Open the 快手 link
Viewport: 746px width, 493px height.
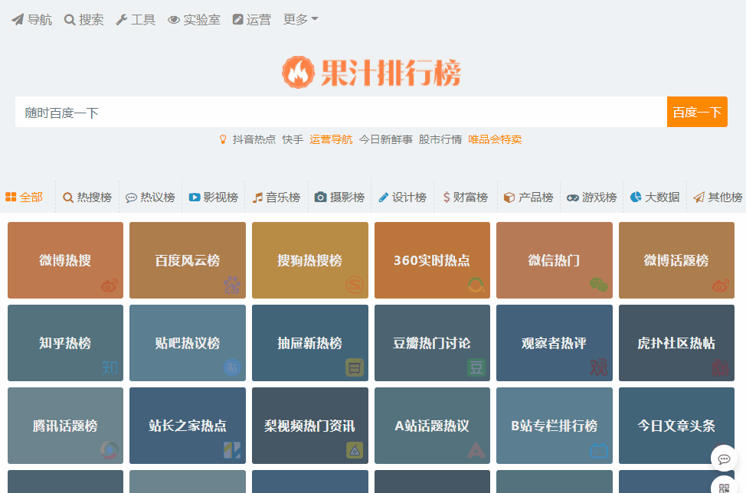(x=293, y=139)
